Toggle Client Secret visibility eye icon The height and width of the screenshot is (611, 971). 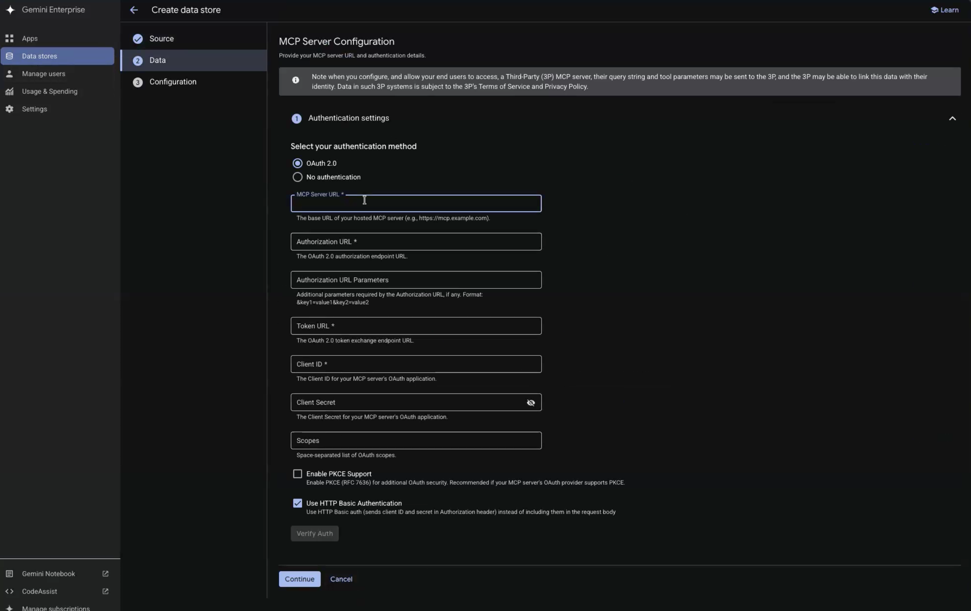coord(531,402)
